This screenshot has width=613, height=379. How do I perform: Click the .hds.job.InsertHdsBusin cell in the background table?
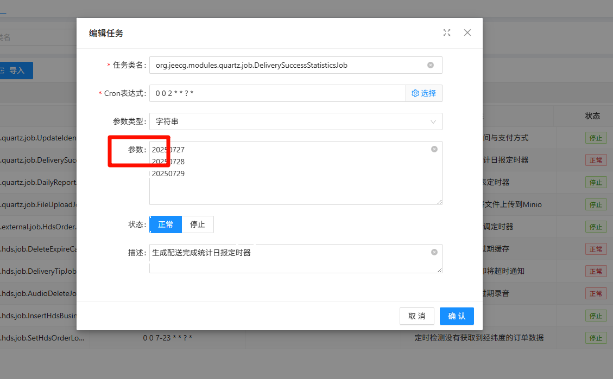pyautogui.click(x=39, y=316)
